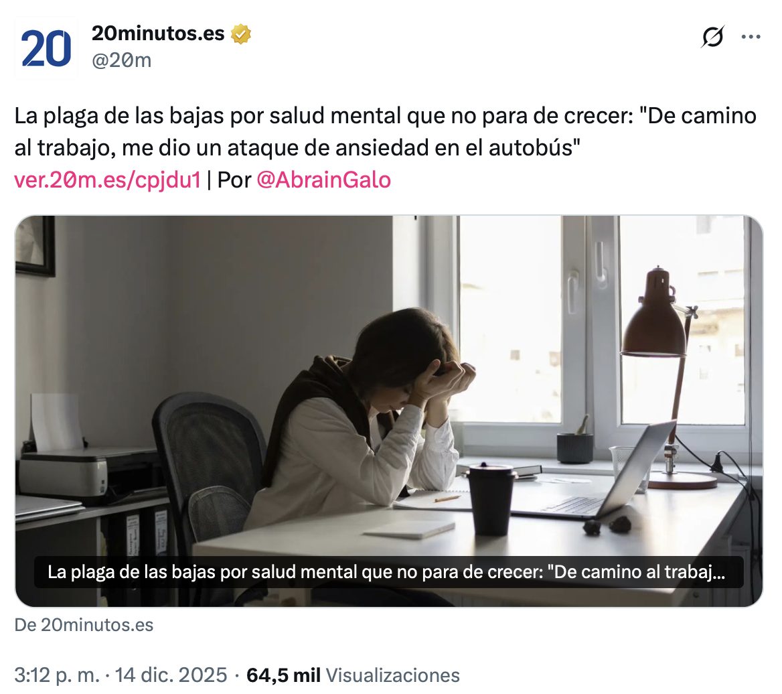
Task: View the 64,5 mil Visualizaciones count
Action: point(353,675)
